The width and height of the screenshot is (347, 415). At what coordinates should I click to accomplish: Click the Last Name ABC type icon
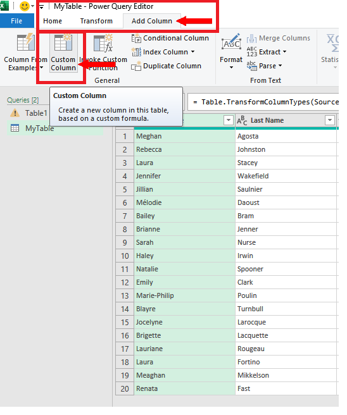point(242,121)
